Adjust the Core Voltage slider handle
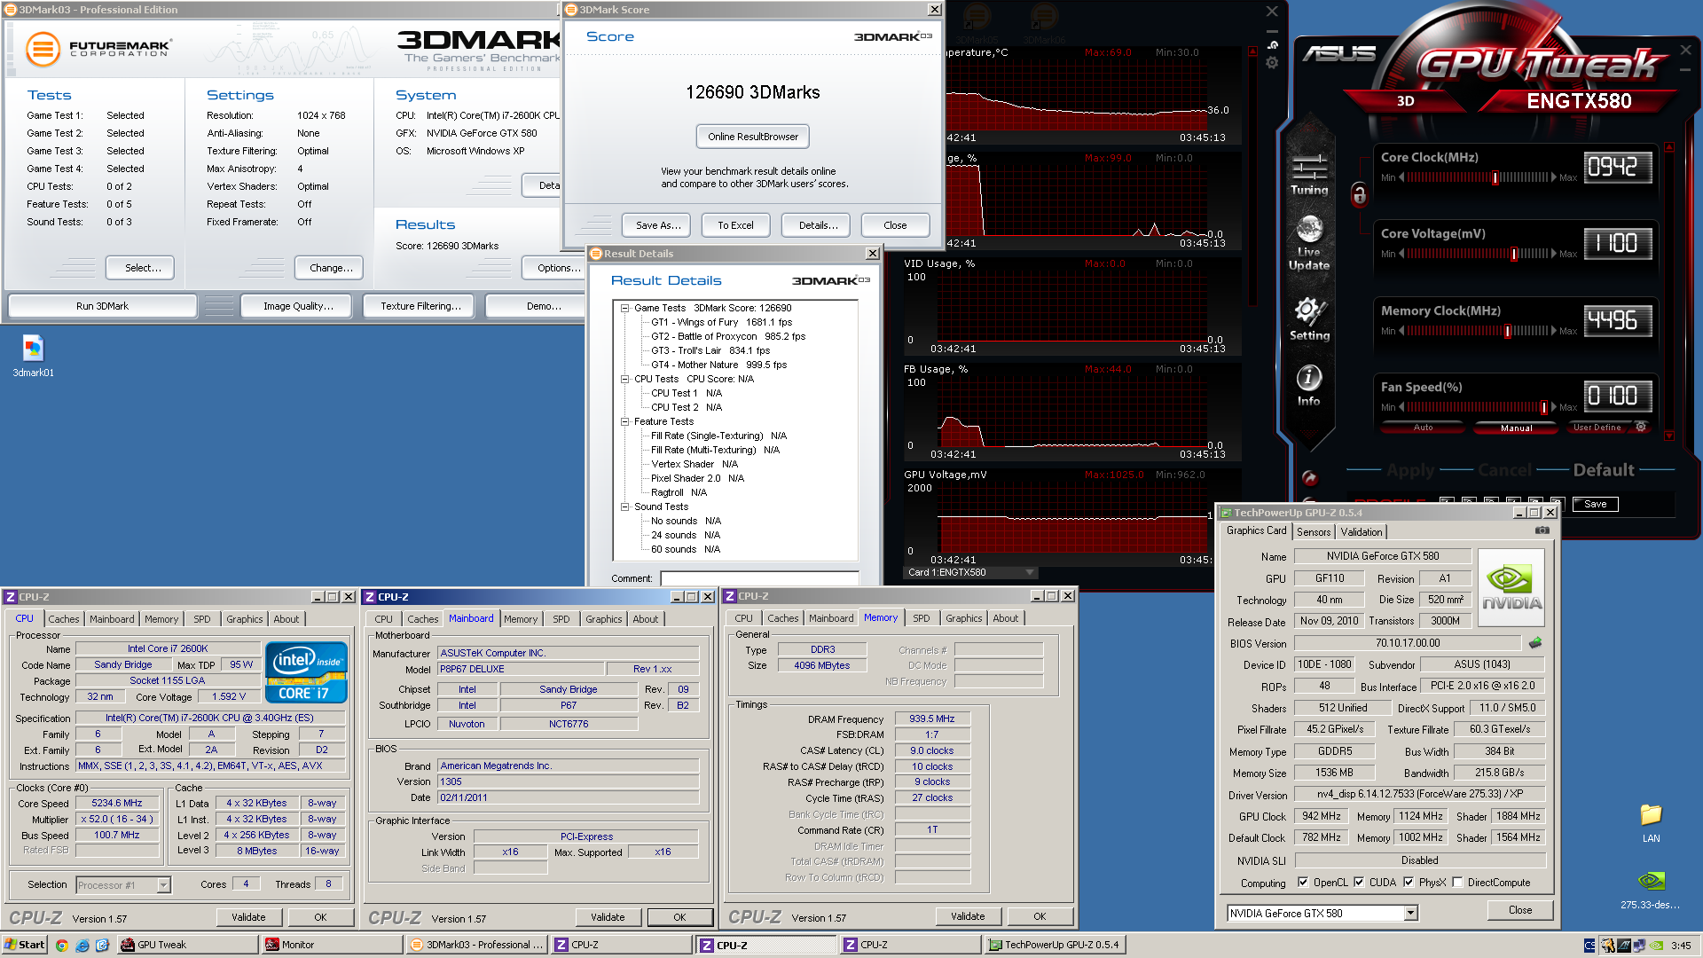The image size is (1703, 958). (x=1514, y=254)
